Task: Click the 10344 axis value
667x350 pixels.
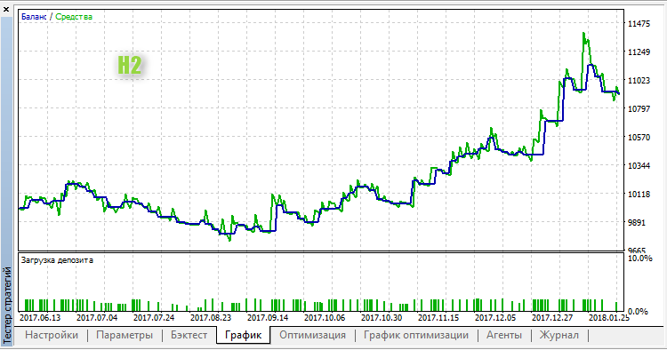Action: coord(639,165)
